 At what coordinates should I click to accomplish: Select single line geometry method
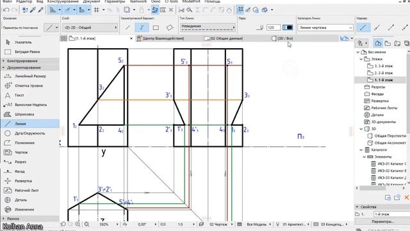click(128, 28)
